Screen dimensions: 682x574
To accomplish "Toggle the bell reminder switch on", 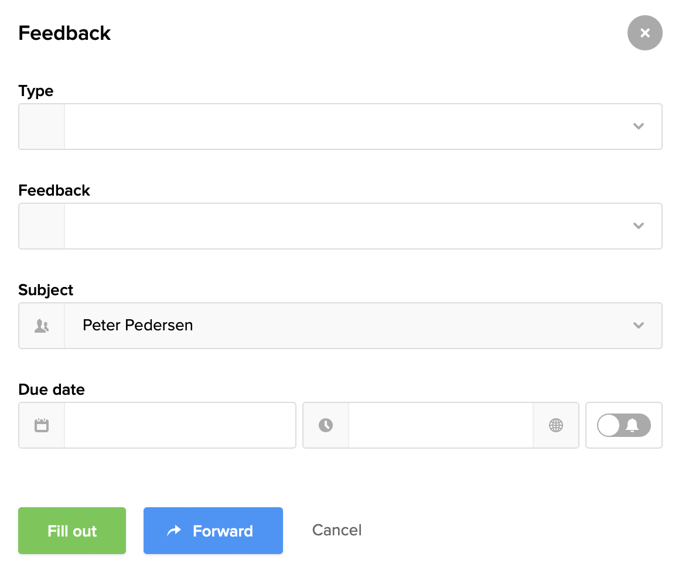I will pyautogui.click(x=623, y=425).
